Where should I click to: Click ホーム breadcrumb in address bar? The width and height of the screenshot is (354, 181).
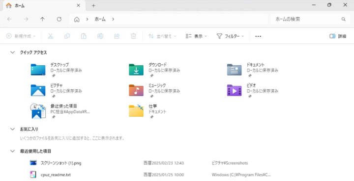[100, 19]
